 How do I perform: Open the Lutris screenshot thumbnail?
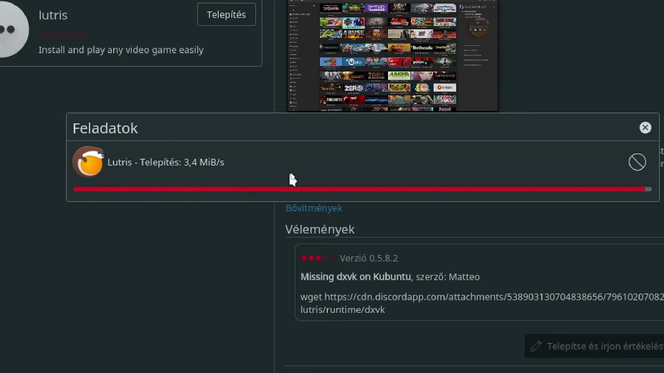(393, 55)
